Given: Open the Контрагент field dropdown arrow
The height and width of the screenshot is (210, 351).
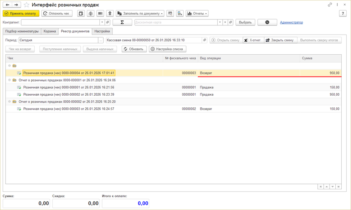Looking at the screenshot, I should point(102,22).
